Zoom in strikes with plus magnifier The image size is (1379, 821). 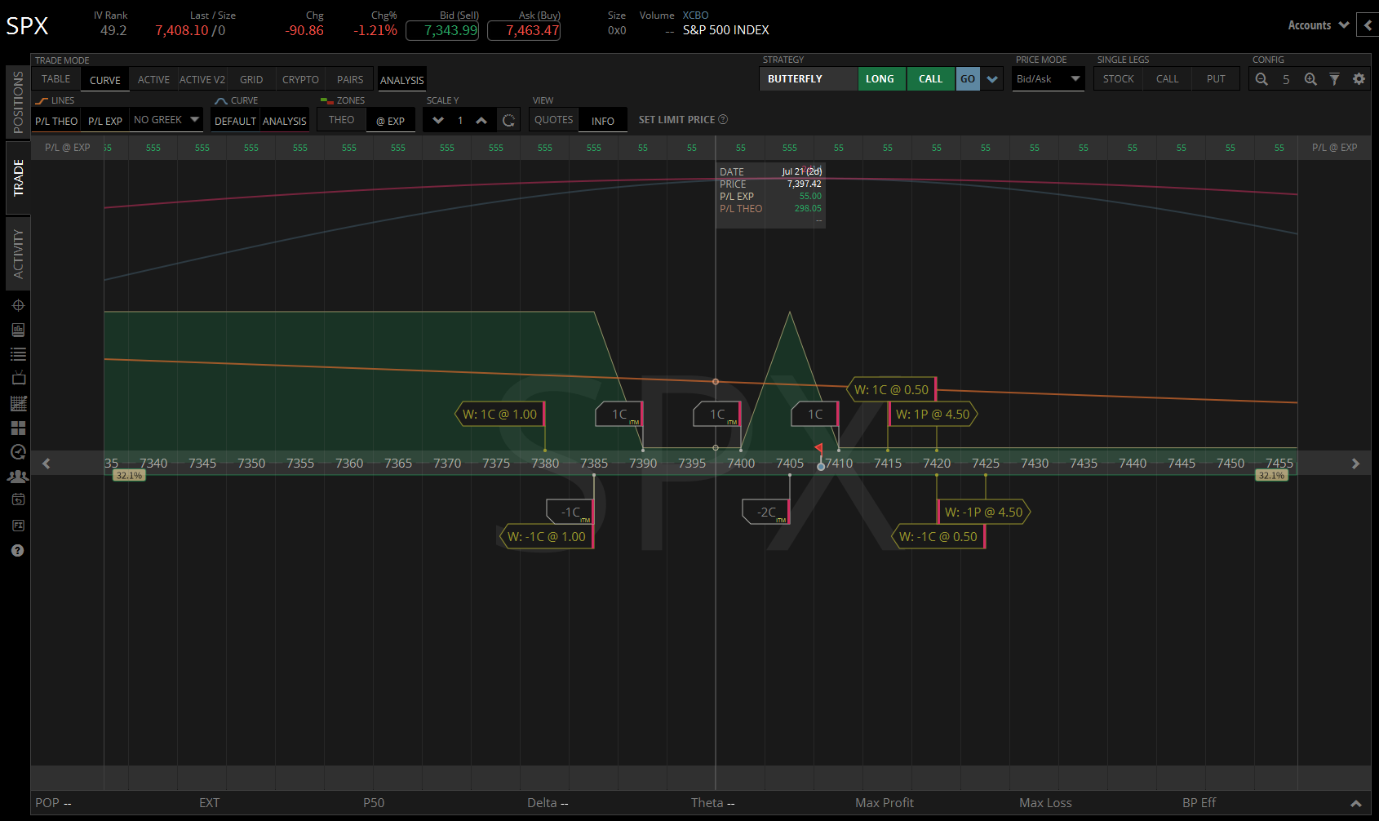pyautogui.click(x=1310, y=79)
